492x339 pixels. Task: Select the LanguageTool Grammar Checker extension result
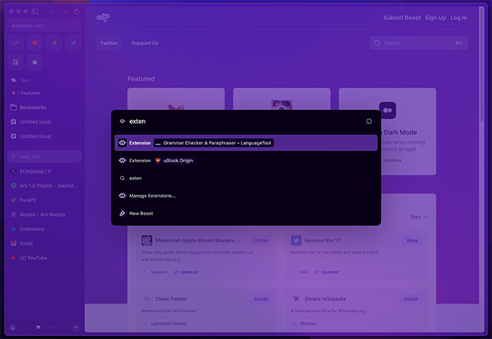click(246, 143)
